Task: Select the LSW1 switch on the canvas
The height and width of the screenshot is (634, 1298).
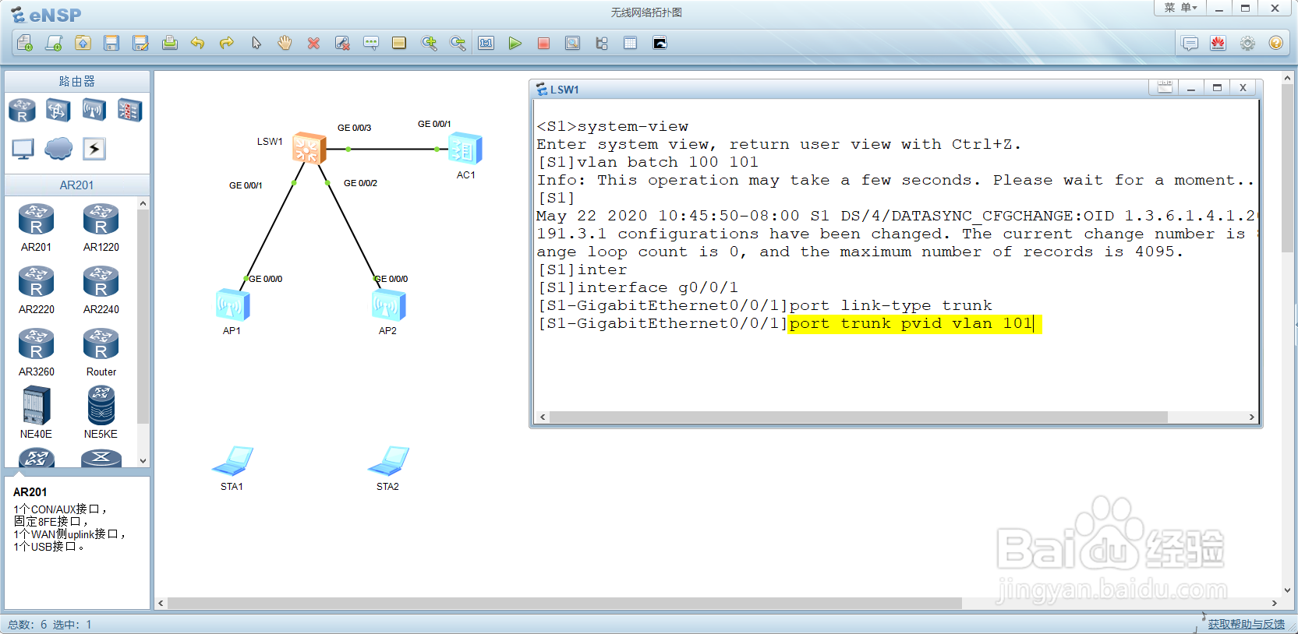Action: [309, 148]
